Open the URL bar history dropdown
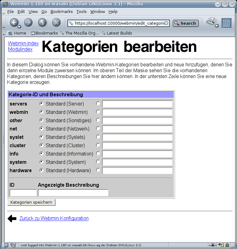This screenshot has width=237, height=249. 166,23
